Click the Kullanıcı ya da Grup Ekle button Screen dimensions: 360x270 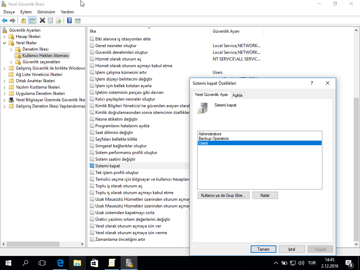point(224,195)
